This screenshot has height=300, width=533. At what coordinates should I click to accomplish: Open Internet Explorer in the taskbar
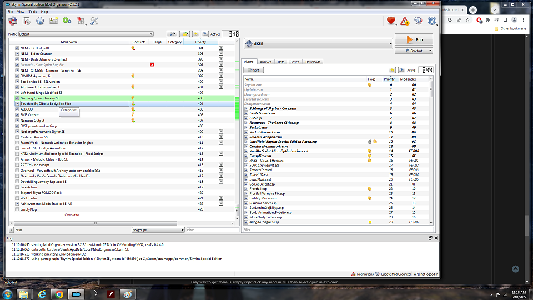click(42, 294)
